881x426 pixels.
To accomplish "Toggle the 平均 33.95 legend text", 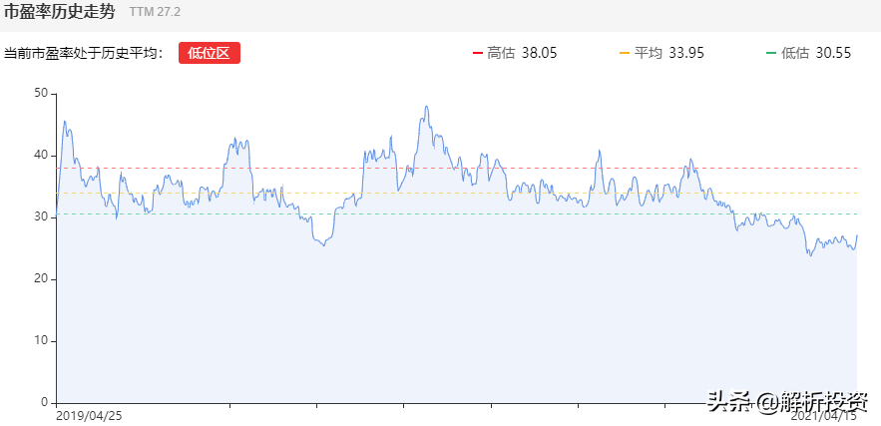I will coord(669,53).
